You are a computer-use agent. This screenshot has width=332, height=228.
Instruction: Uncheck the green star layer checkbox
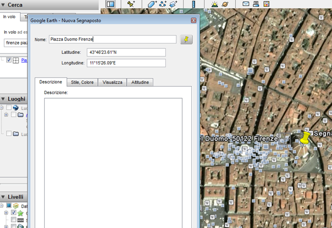click(13, 212)
